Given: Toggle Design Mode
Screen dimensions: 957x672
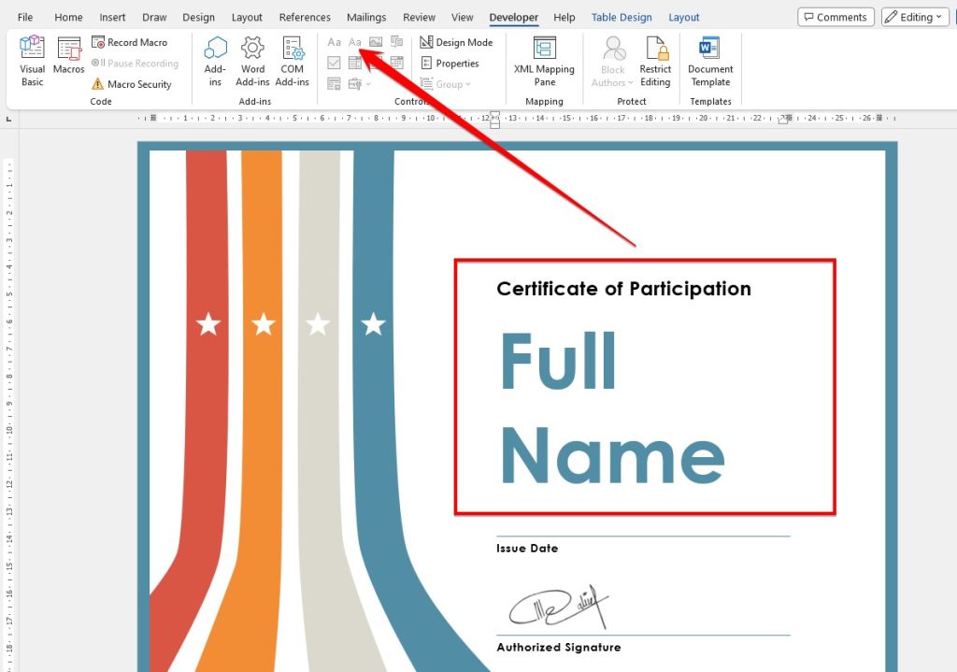Looking at the screenshot, I should (x=456, y=42).
